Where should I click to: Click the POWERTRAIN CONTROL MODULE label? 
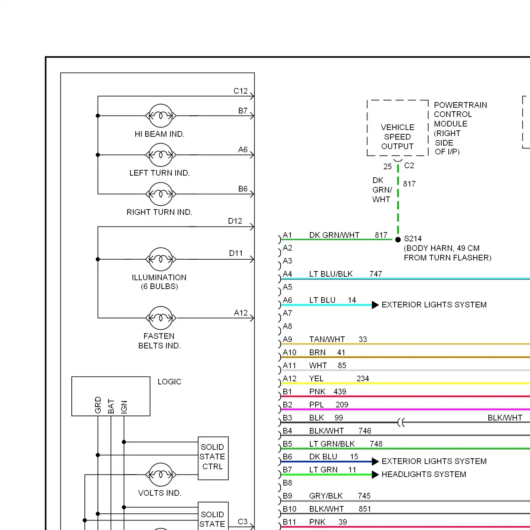460,128
